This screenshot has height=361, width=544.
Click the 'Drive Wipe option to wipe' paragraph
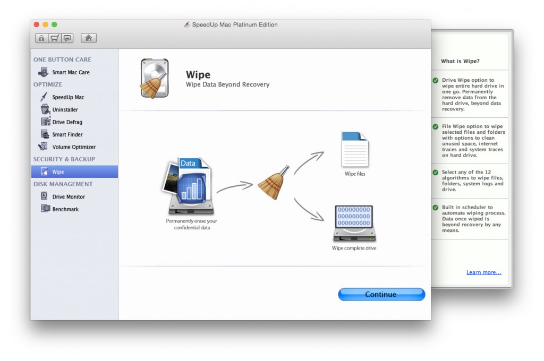coord(473,94)
